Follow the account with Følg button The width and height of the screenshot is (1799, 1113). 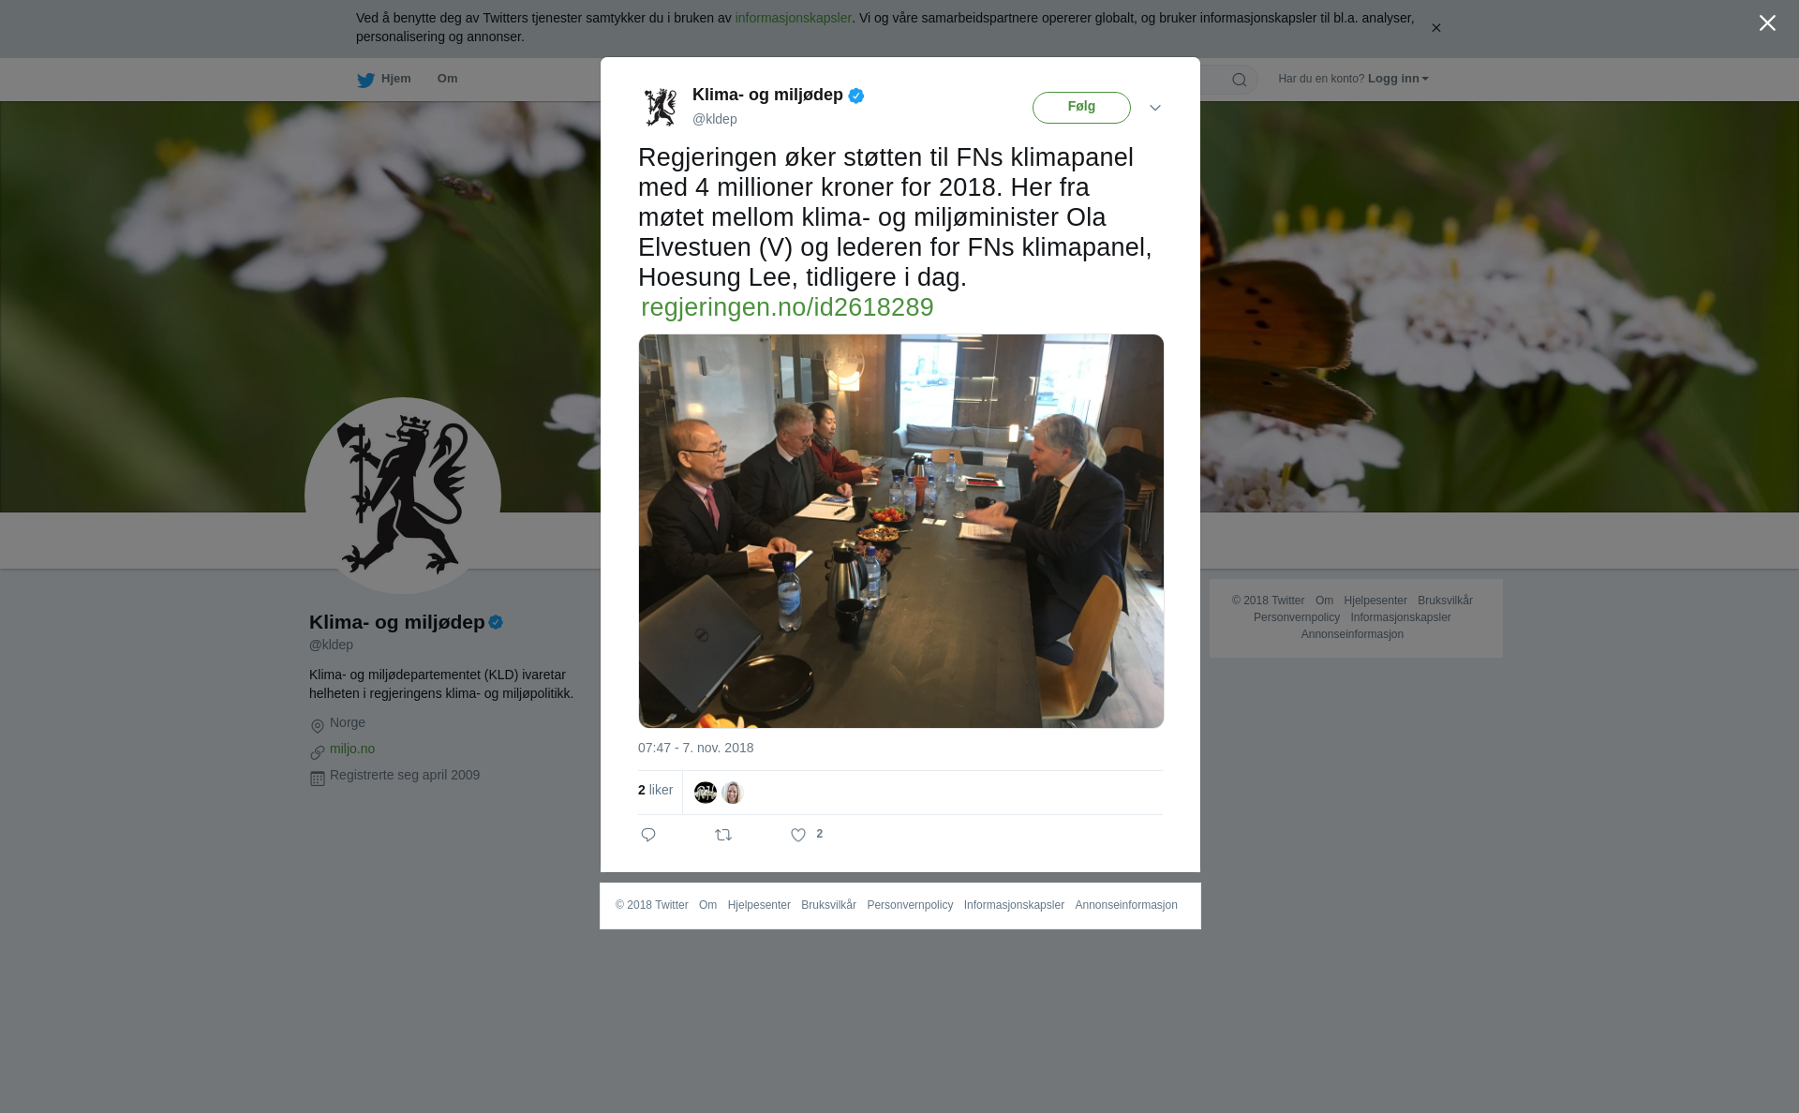tap(1081, 108)
